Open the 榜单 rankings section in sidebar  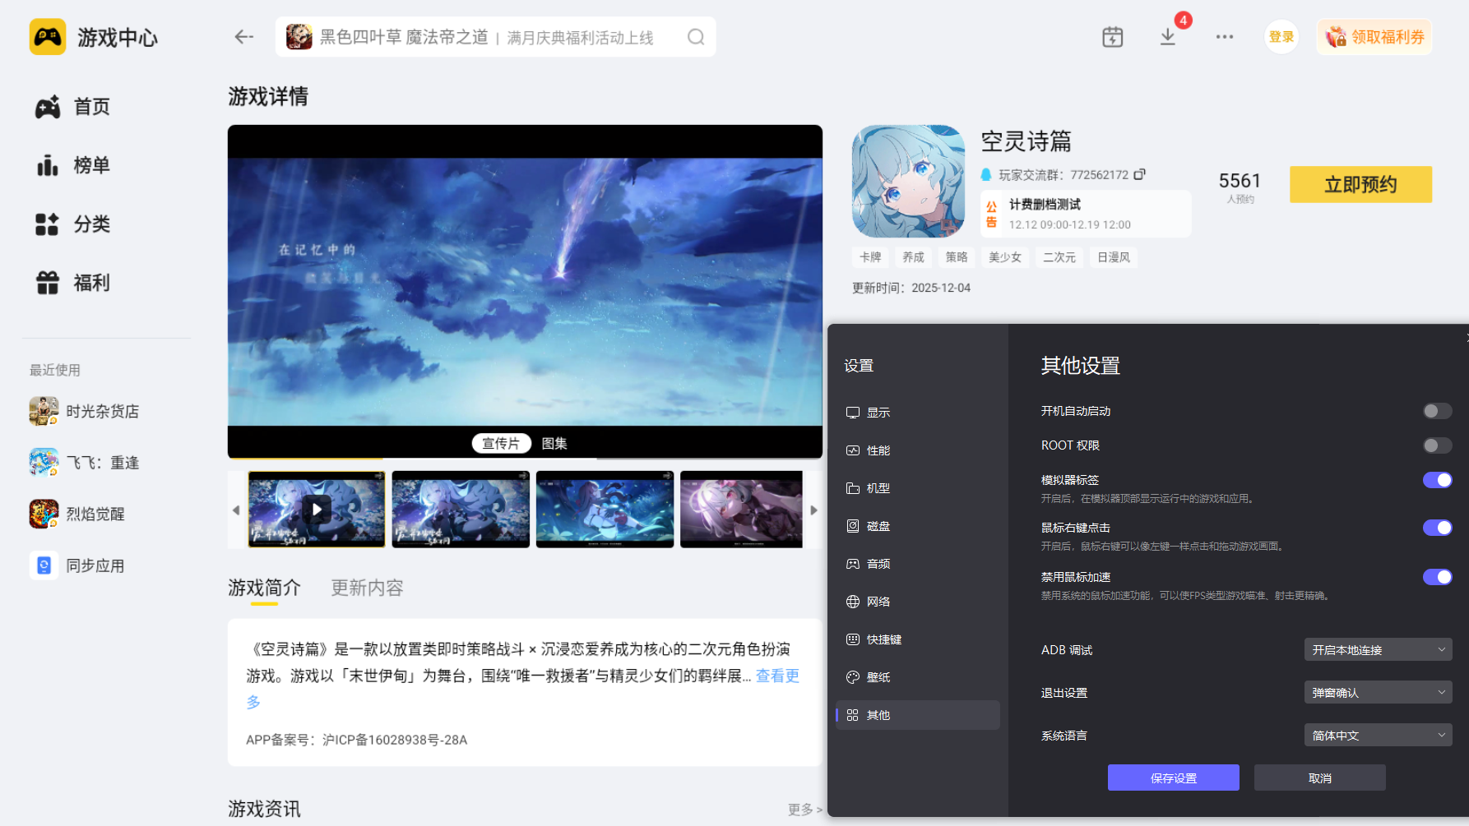91,165
